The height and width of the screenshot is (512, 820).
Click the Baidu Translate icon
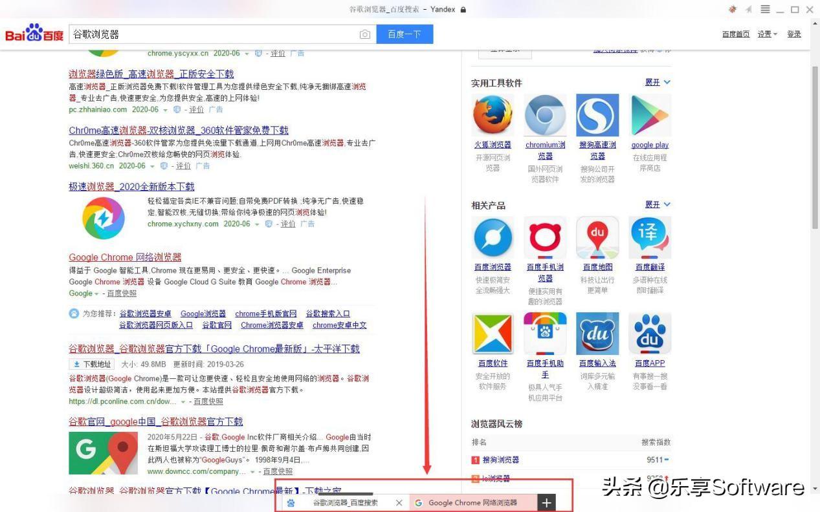click(x=650, y=238)
